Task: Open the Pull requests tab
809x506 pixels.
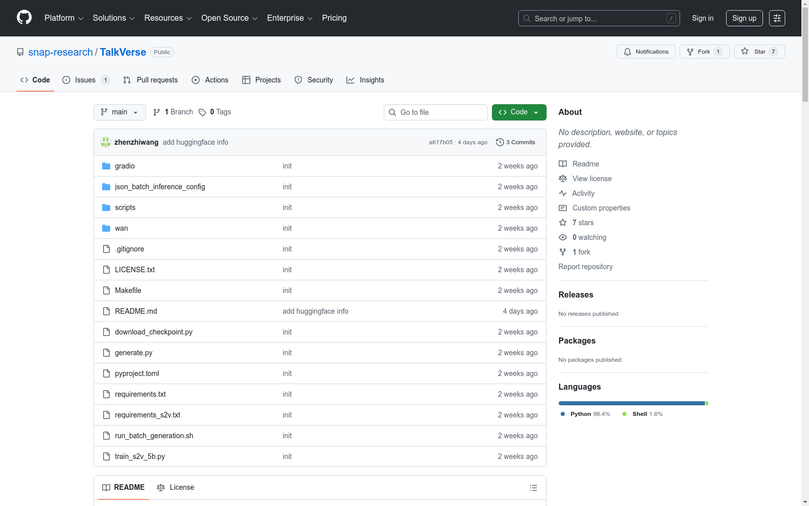Action: pos(151,80)
